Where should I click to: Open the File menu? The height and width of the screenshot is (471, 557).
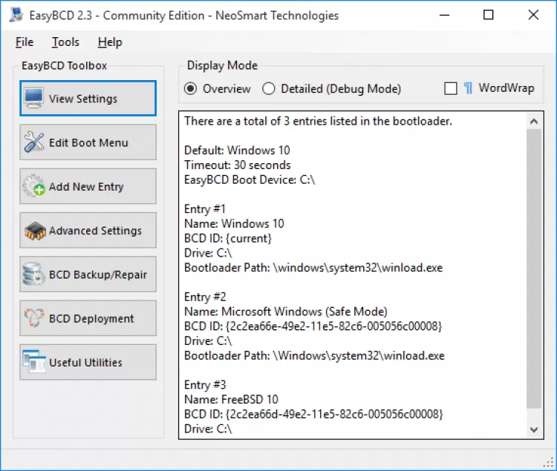25,42
